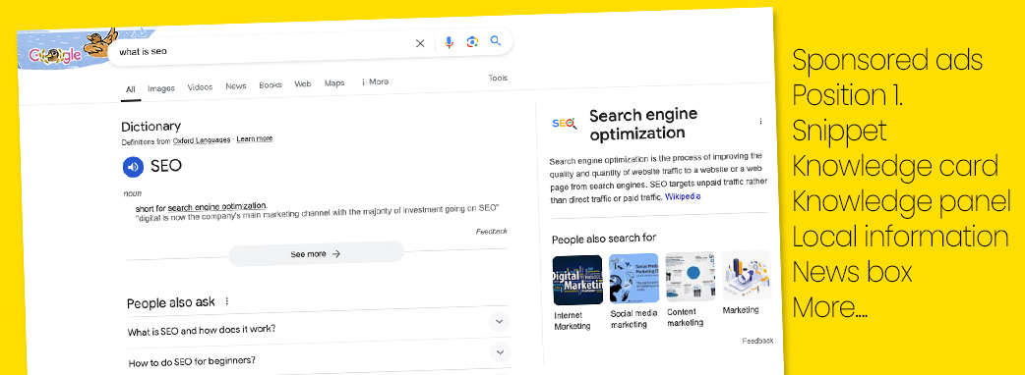This screenshot has height=375, width=1025.
Task: Clear the search box with X icon
Action: [420, 43]
